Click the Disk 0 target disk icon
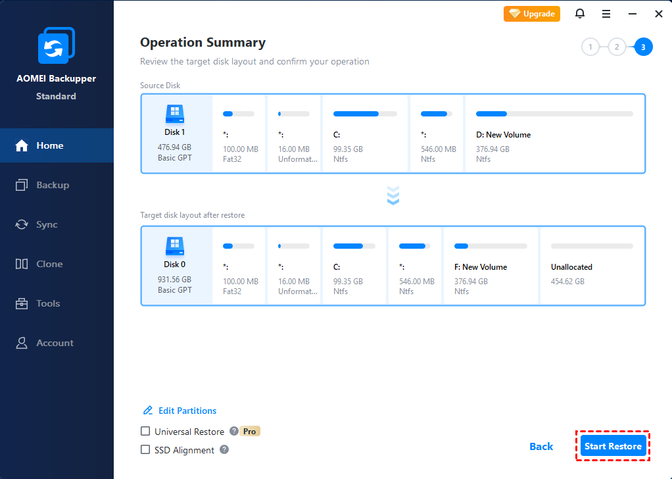 pyautogui.click(x=175, y=247)
